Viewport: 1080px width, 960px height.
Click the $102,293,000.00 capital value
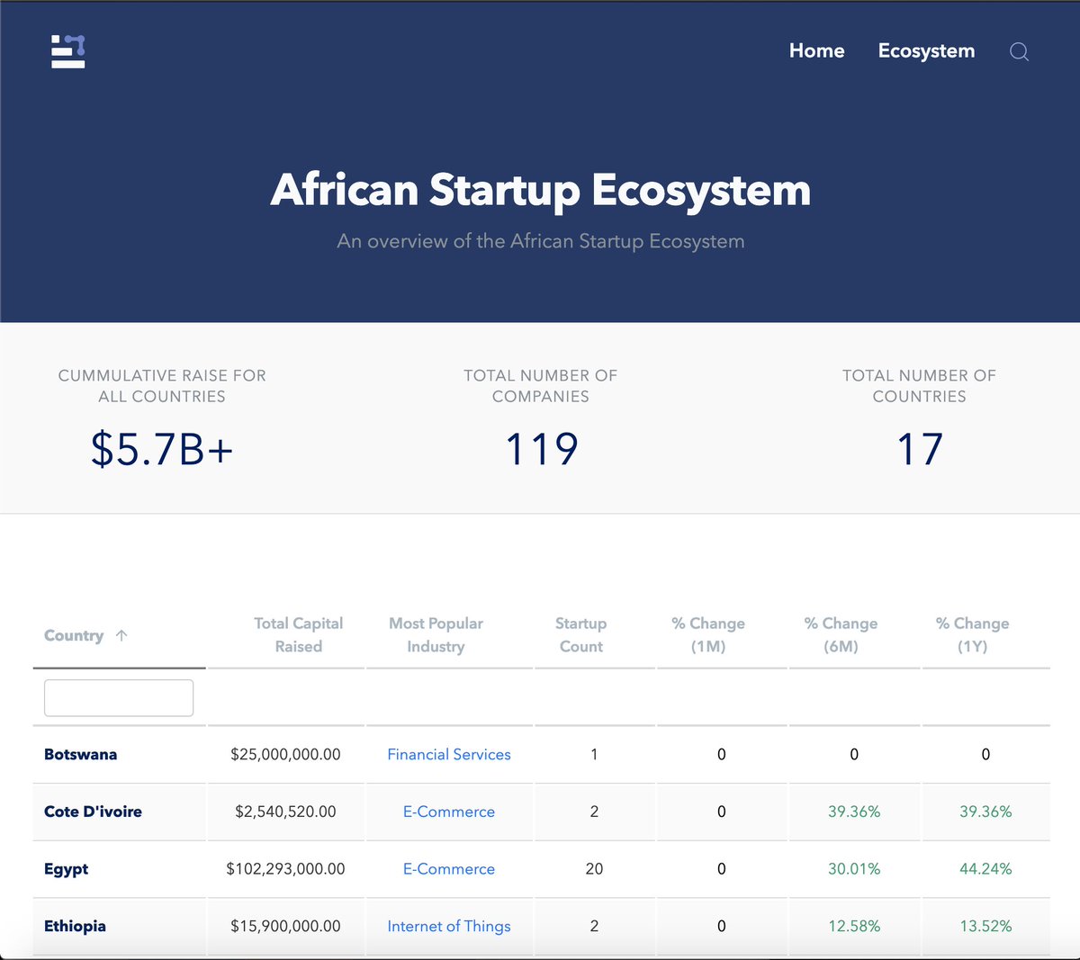285,869
